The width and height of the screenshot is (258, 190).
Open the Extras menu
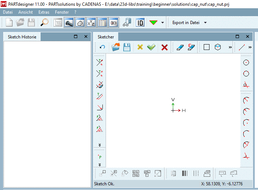pos(44,12)
